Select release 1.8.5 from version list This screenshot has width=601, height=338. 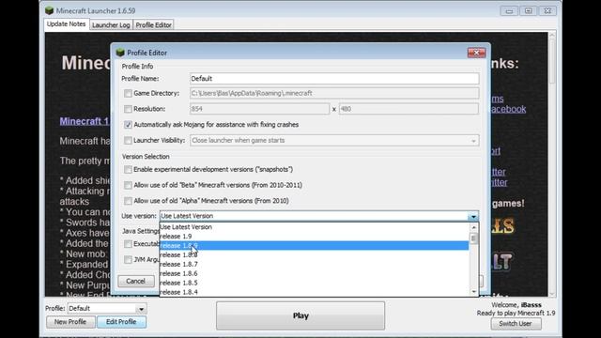tap(314, 283)
